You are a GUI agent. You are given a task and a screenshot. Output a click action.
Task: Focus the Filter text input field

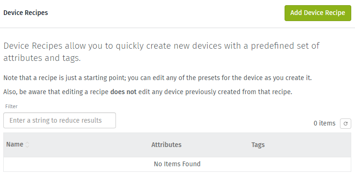click(60, 120)
